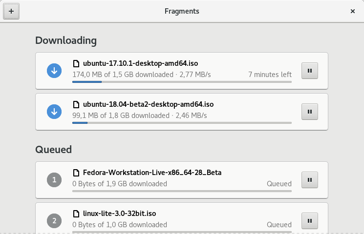This screenshot has width=364, height=234.
Task: Click the '7 minutes left' time estimate
Action: point(270,75)
